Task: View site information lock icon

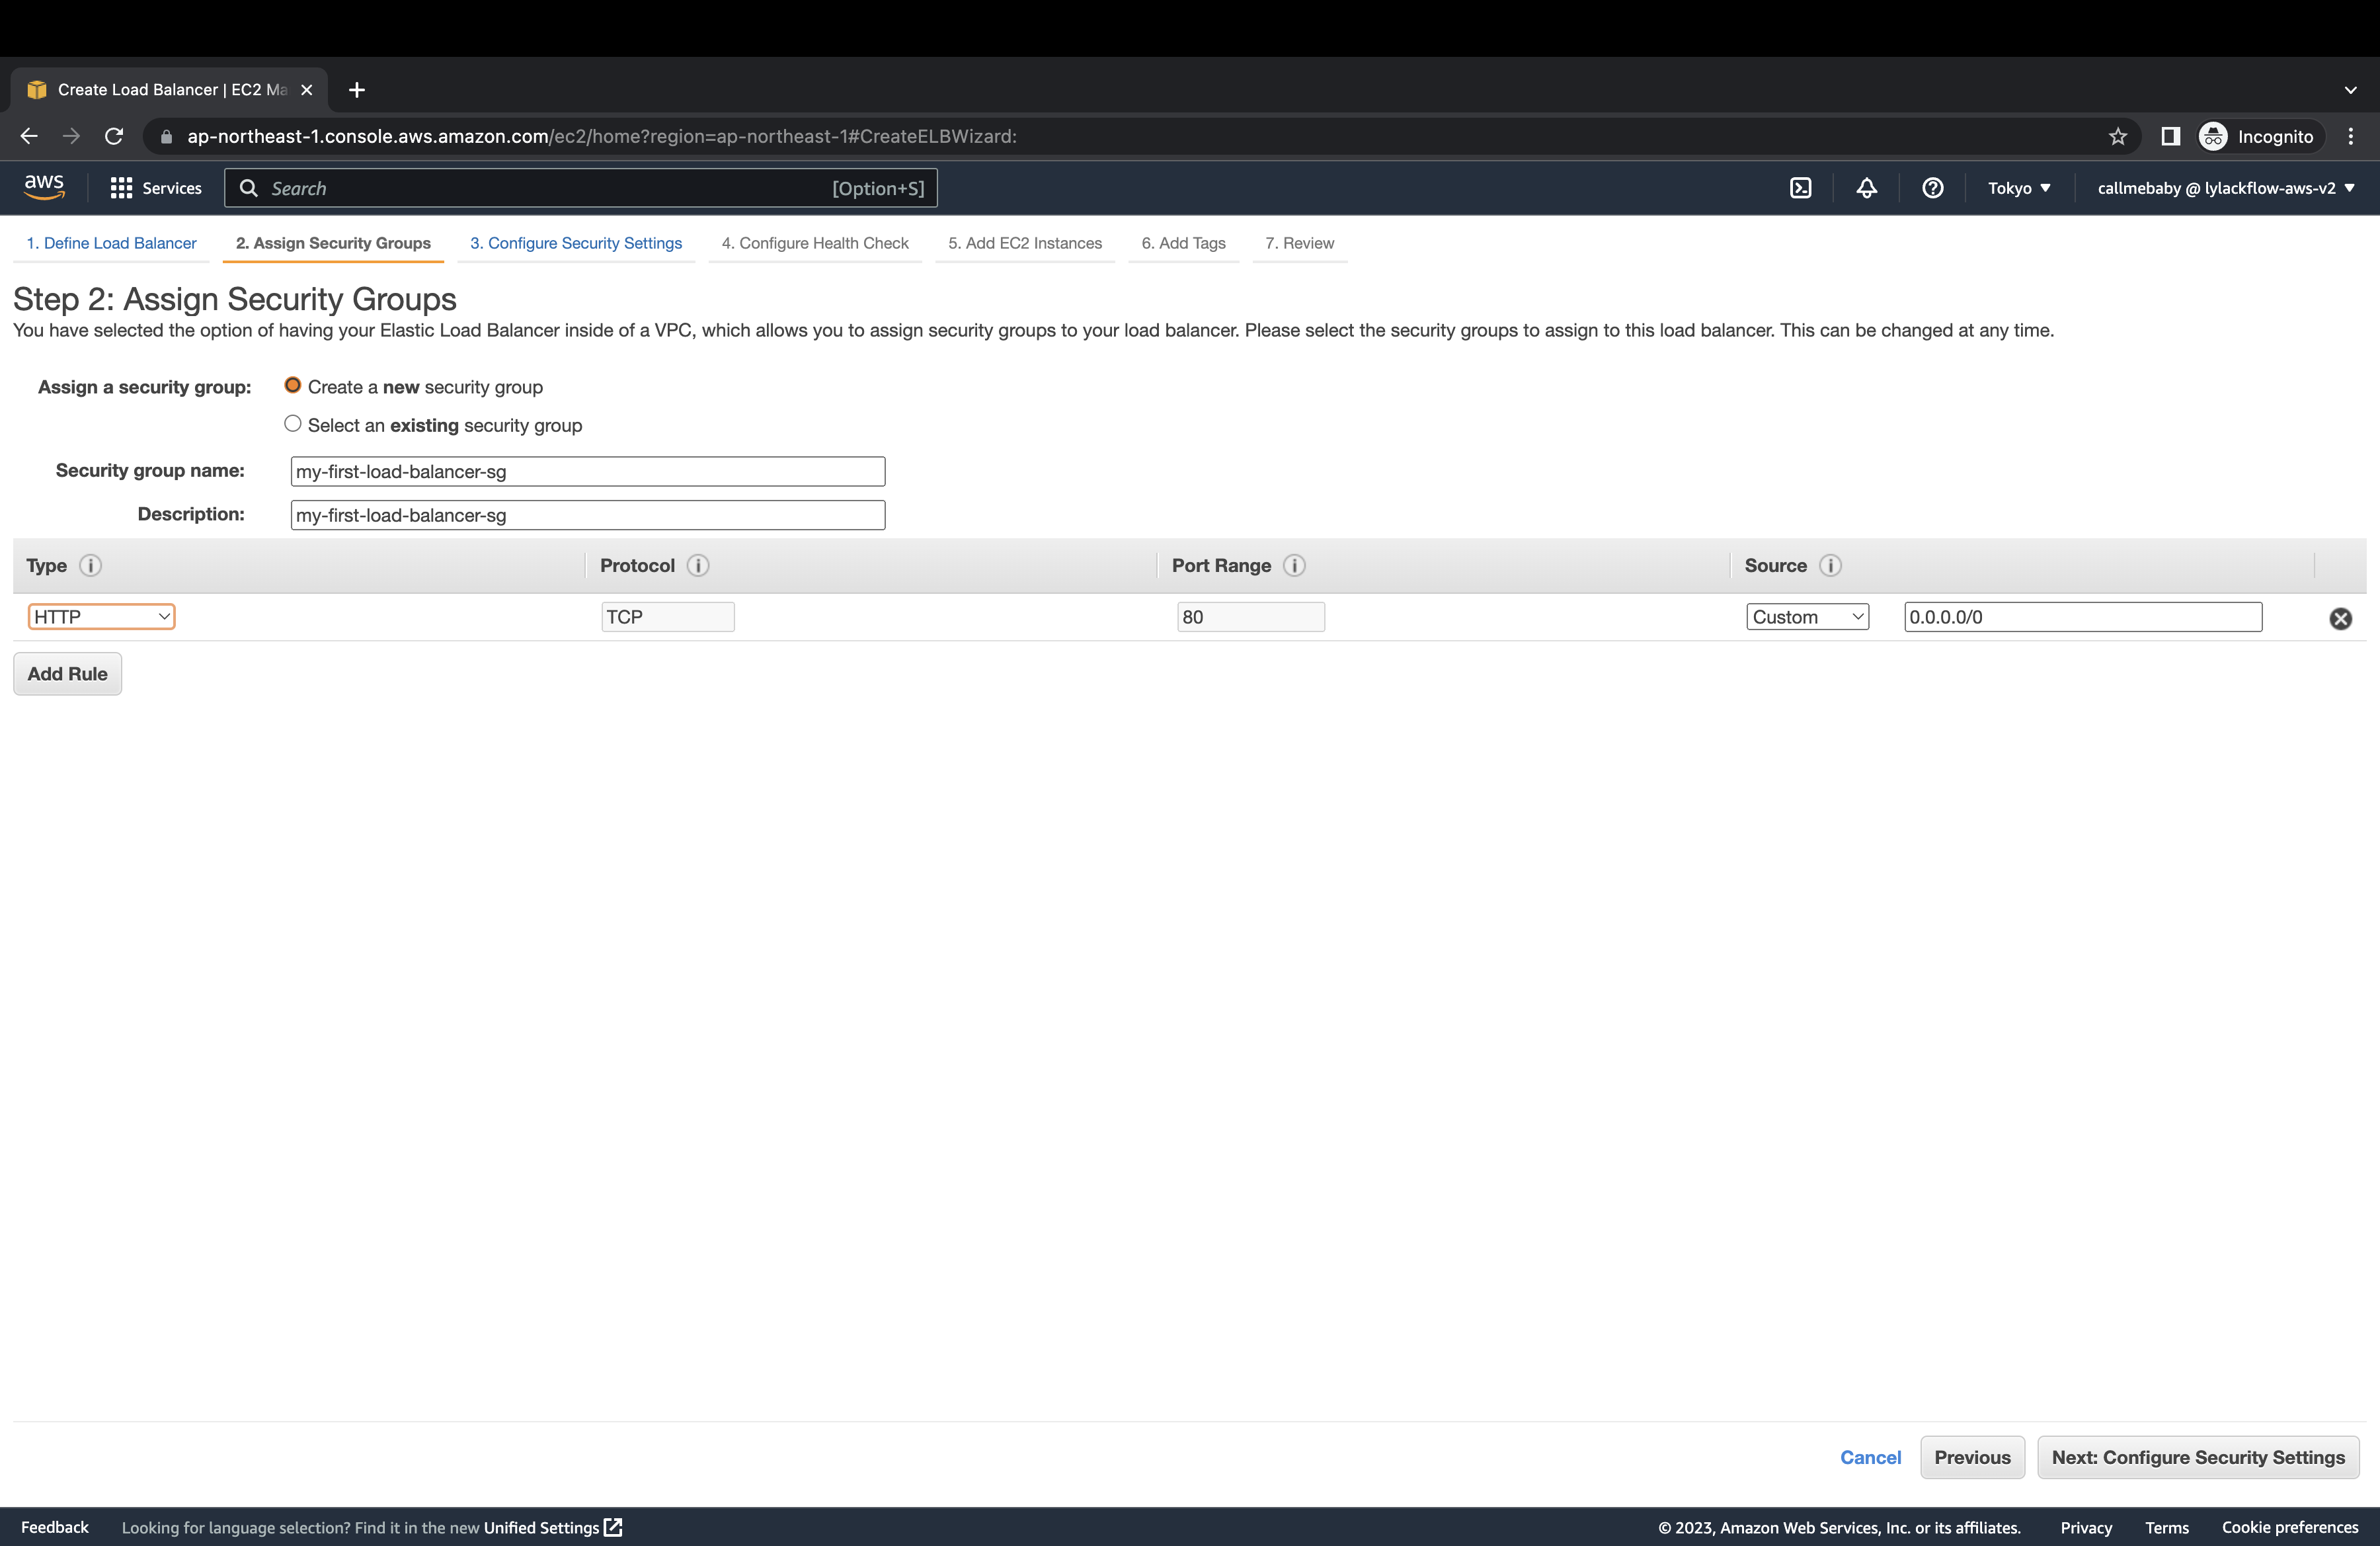Action: coord(166,136)
